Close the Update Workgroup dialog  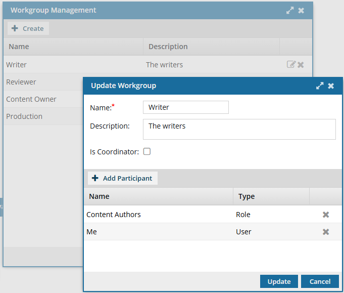click(331, 86)
